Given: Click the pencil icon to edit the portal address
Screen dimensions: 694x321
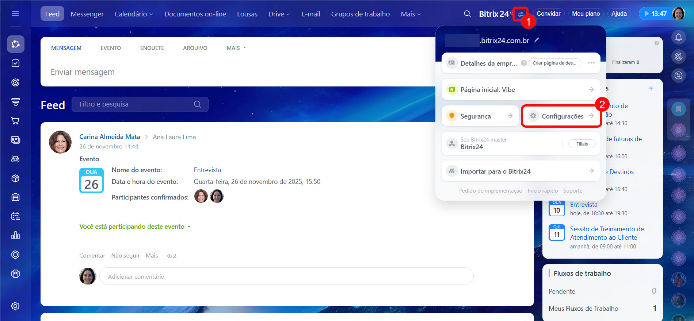Looking at the screenshot, I should pyautogui.click(x=536, y=40).
